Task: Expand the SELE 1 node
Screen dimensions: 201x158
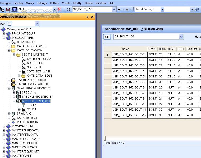Action: pyautogui.click(x=19, y=109)
